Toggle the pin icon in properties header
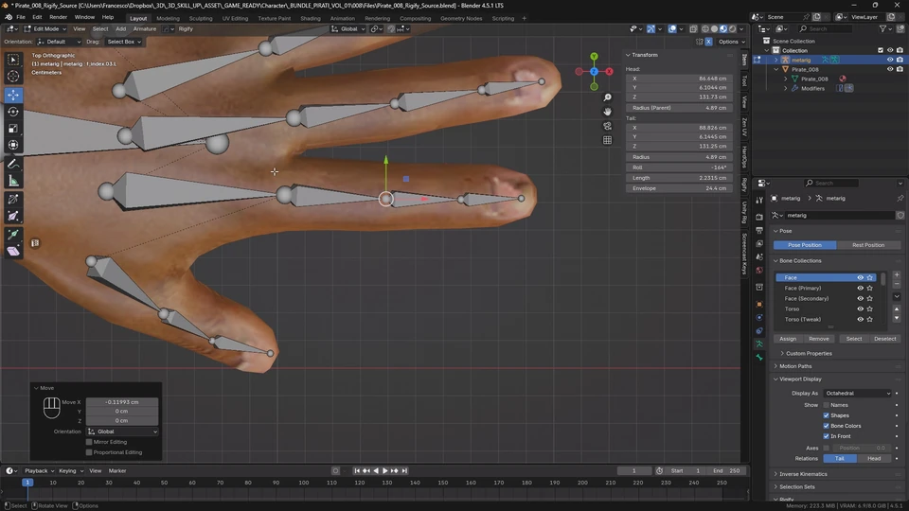 pos(900,198)
